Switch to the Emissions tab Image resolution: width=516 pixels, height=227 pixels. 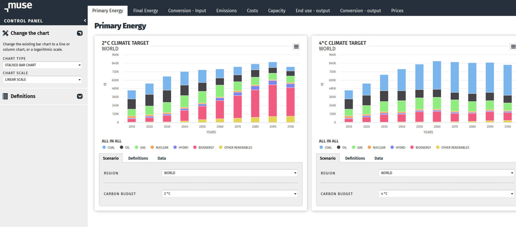click(x=226, y=11)
